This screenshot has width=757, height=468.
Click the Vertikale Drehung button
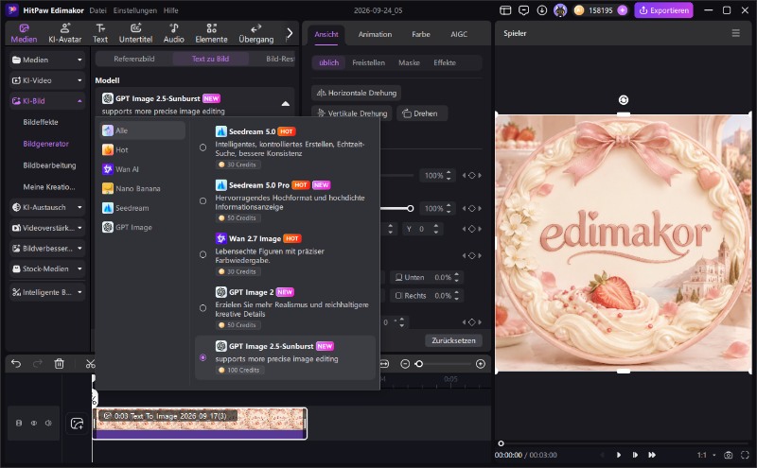tap(352, 113)
